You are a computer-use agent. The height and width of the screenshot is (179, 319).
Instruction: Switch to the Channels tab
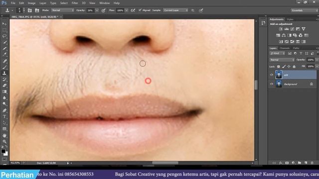tap(285, 48)
